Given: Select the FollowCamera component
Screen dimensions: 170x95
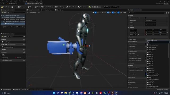Looking at the screenshot, I should click(x=13, y=24).
